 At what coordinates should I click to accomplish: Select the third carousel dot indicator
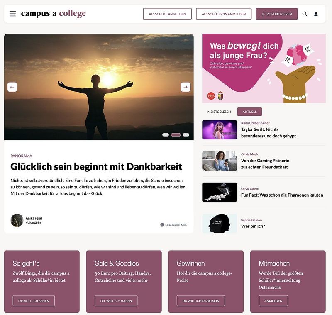tap(186, 135)
